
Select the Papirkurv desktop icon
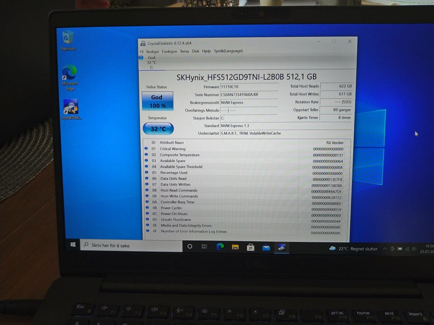pos(68,41)
